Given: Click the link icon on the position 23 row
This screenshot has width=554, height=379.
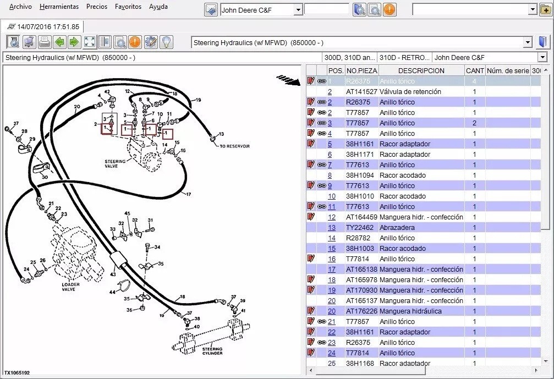Looking at the screenshot, I should click(322, 342).
